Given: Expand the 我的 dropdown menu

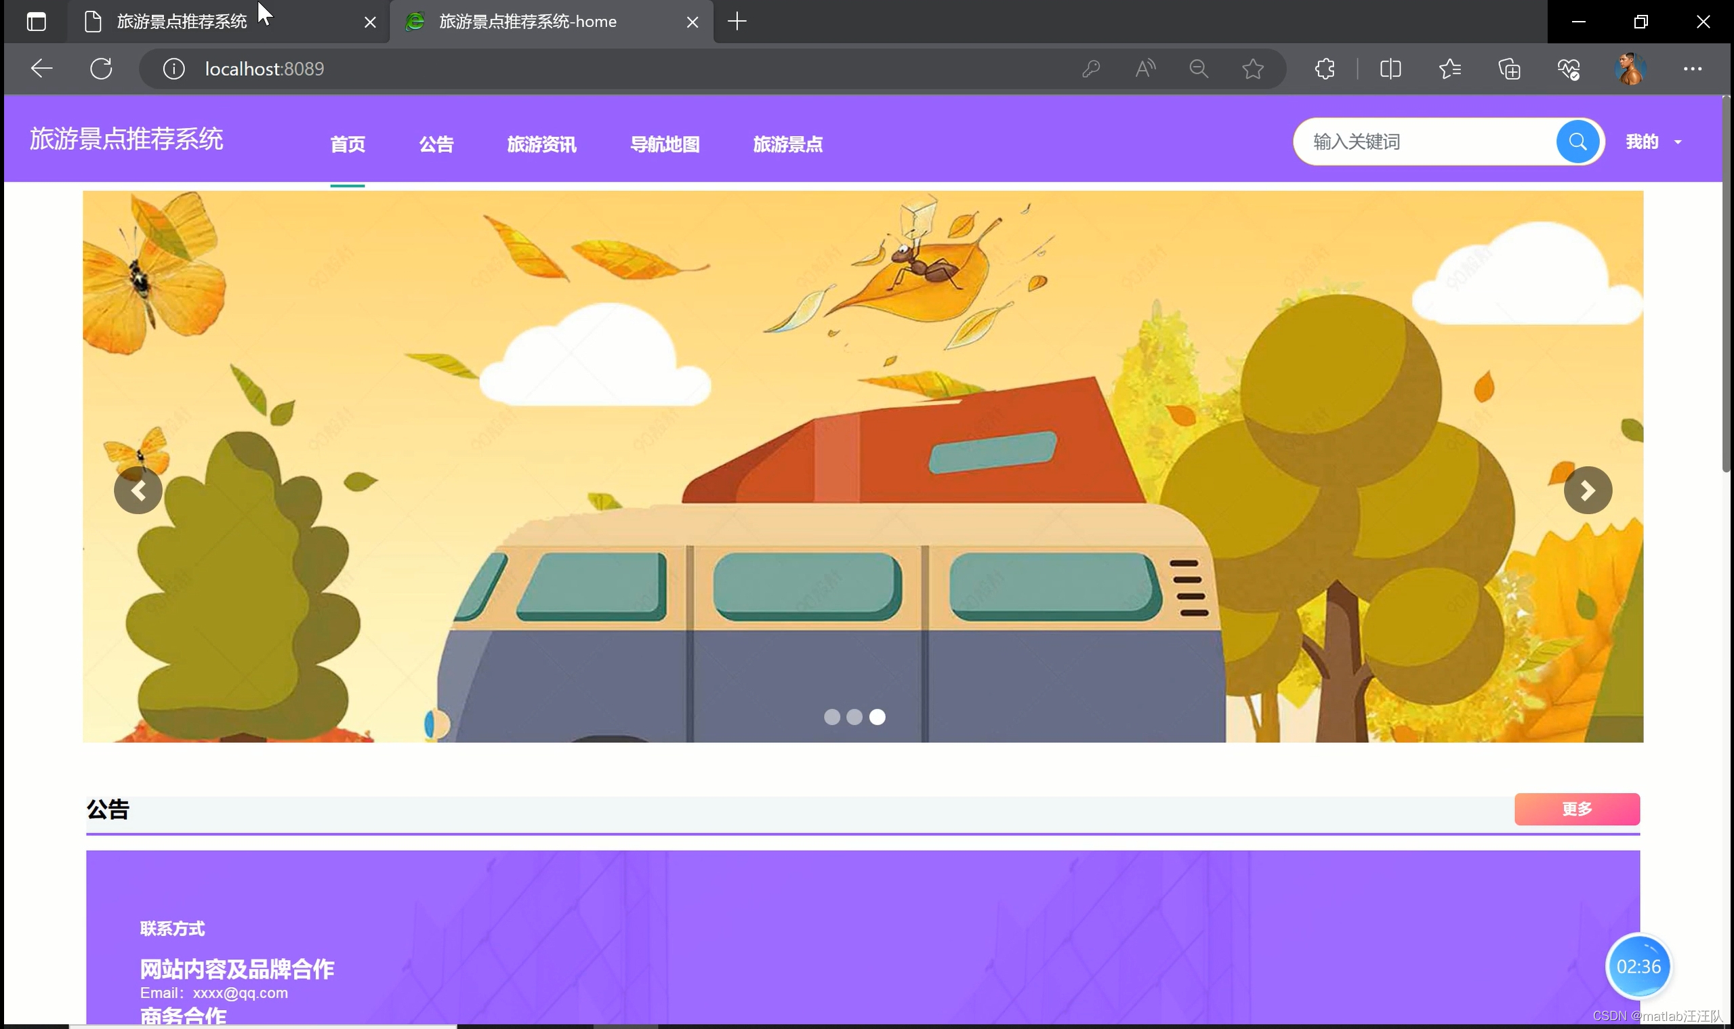Looking at the screenshot, I should click(x=1653, y=142).
